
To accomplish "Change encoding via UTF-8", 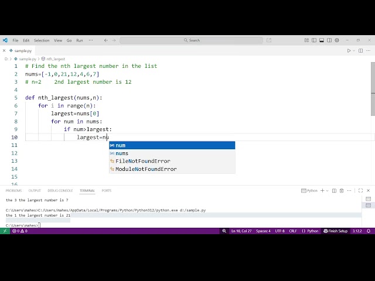I will [280, 231].
